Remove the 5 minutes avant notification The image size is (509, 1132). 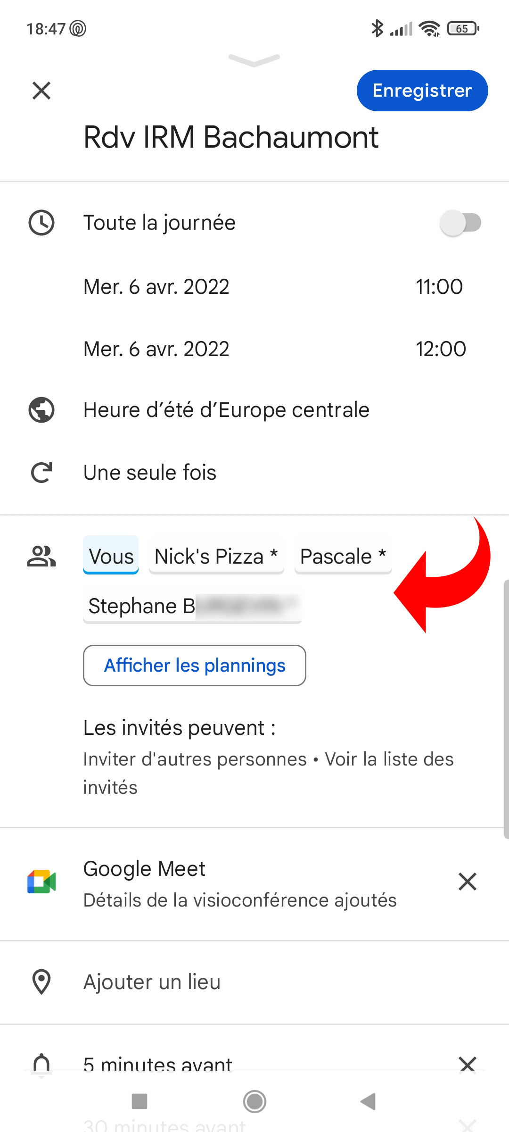467,1064
